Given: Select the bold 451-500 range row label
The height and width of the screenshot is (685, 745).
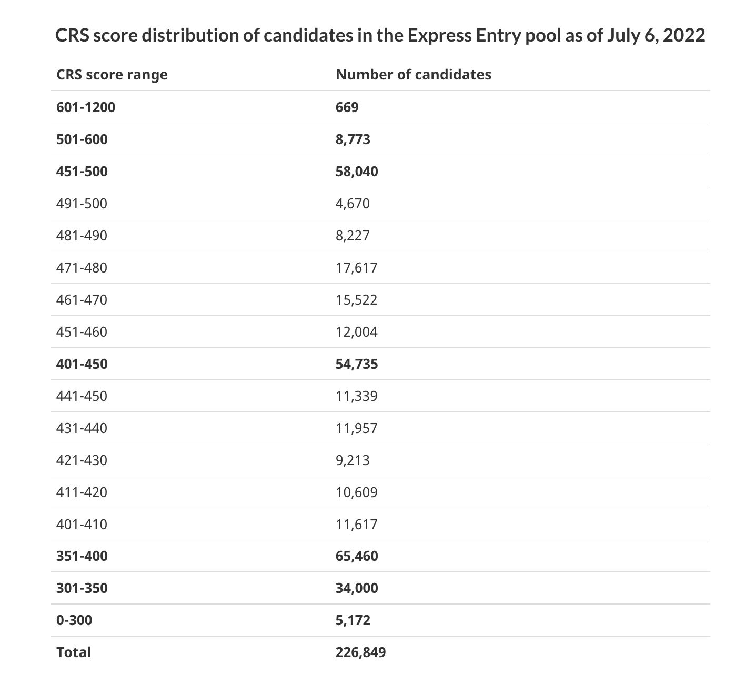Looking at the screenshot, I should 82,172.
